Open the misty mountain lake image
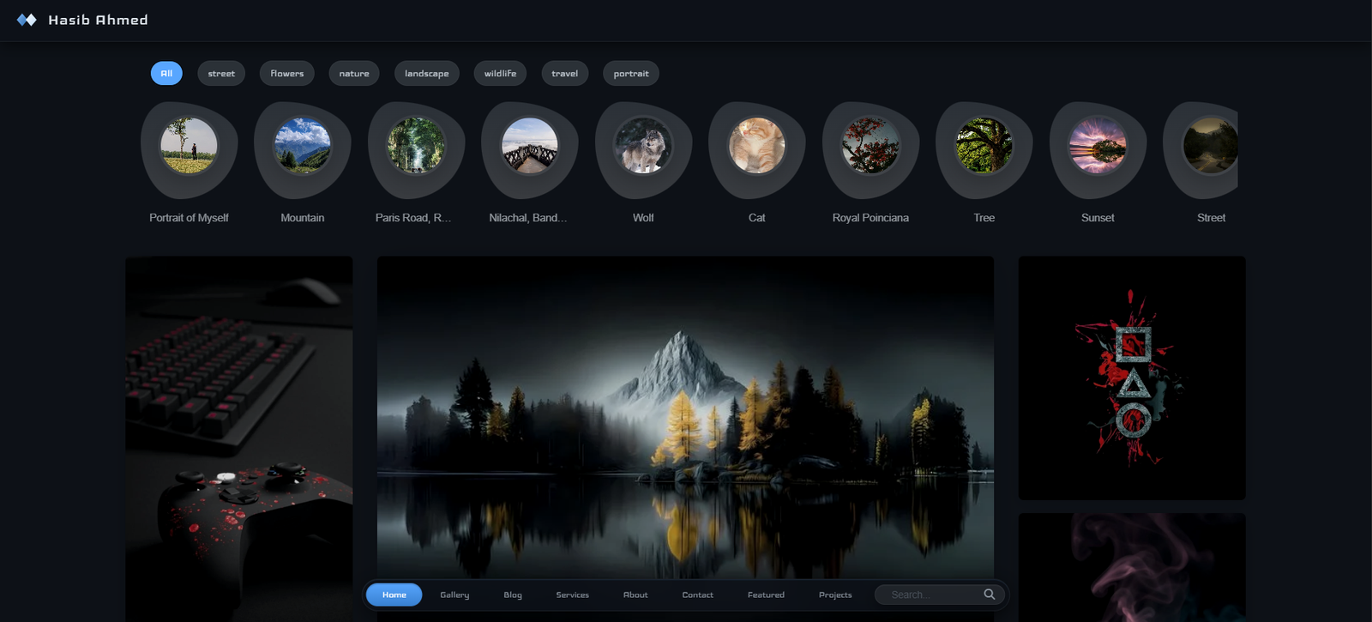1372x622 pixels. coord(685,412)
